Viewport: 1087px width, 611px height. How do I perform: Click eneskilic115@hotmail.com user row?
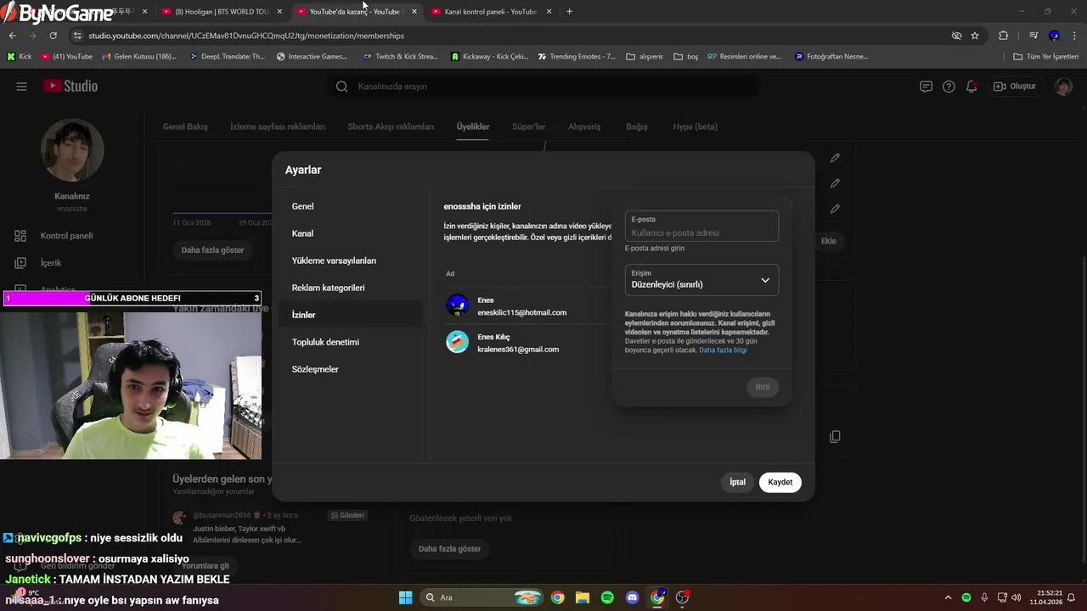(527, 306)
